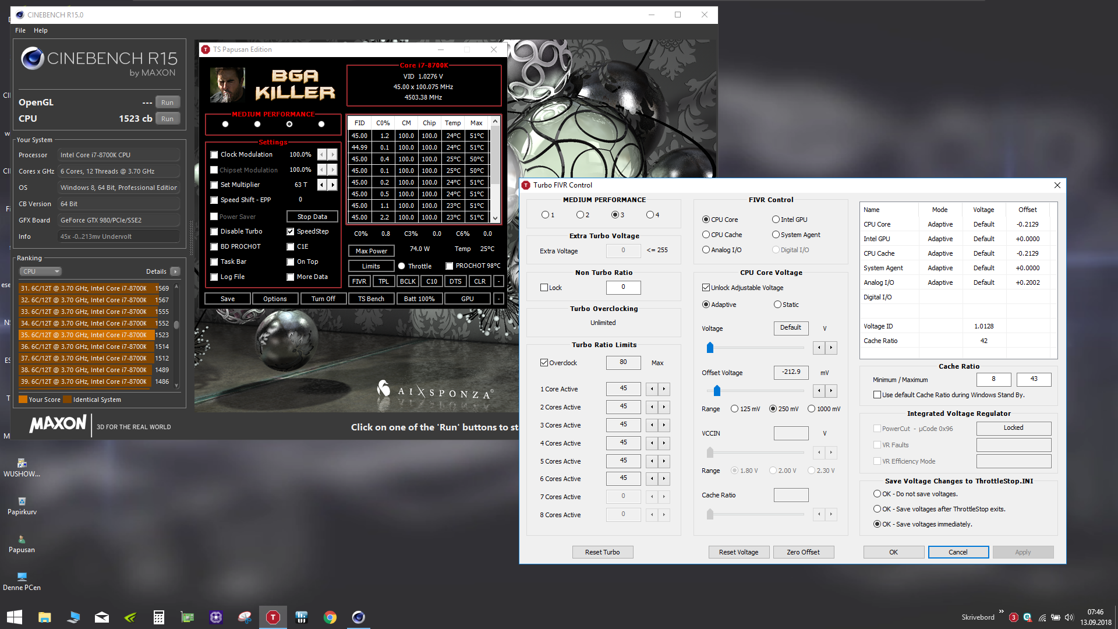Image resolution: width=1118 pixels, height=629 pixels.
Task: Open the Mail taskbar icon
Action: pos(101,617)
